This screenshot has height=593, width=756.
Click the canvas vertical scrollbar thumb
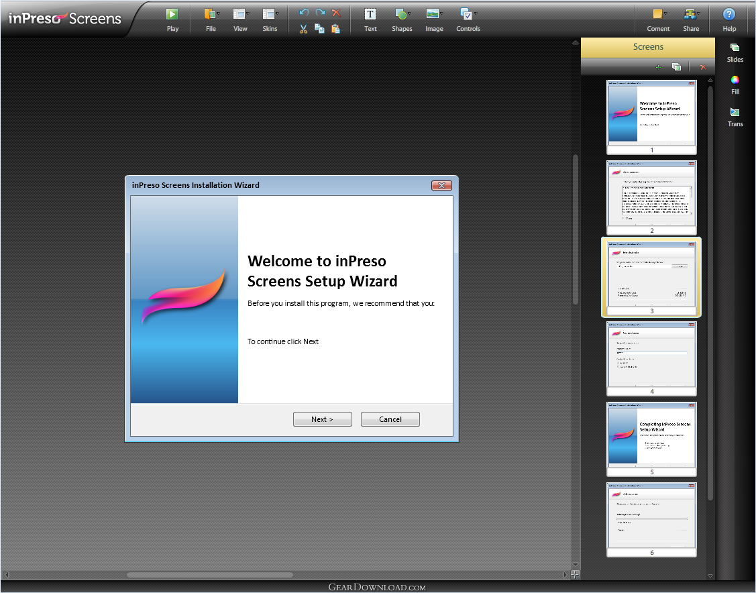click(x=575, y=229)
